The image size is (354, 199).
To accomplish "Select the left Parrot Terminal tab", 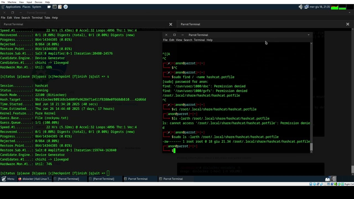I will (88, 24).
